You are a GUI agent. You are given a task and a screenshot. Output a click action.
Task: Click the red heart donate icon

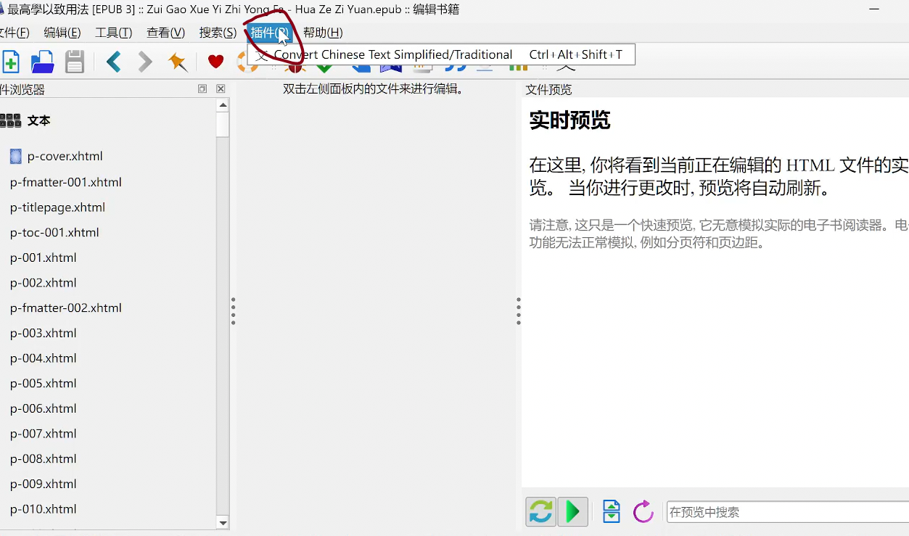click(x=215, y=62)
